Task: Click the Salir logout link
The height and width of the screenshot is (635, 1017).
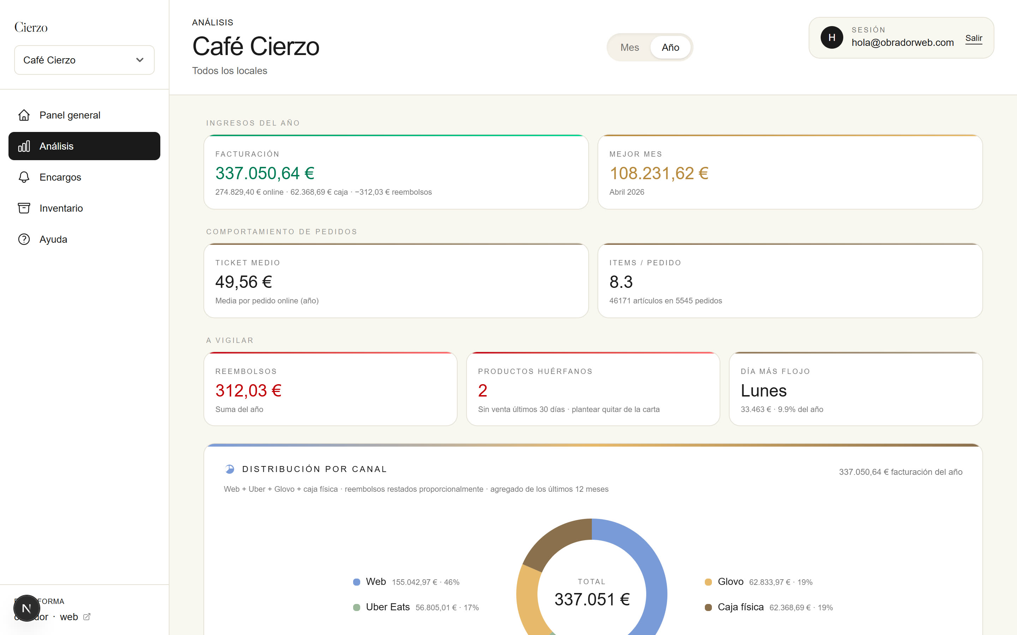Action: point(974,38)
